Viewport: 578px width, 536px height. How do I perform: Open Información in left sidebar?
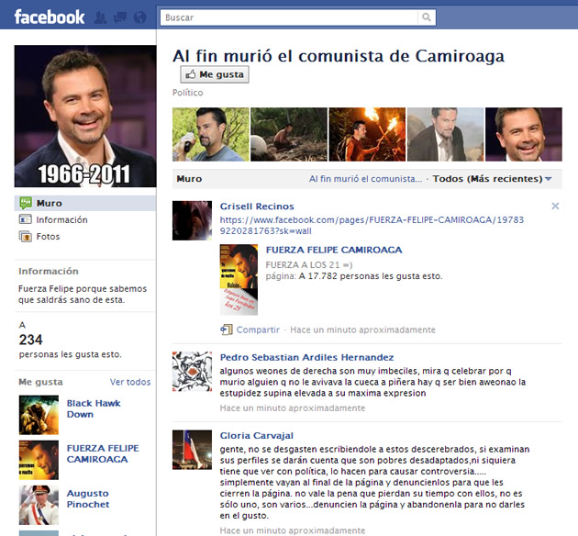pyautogui.click(x=61, y=220)
